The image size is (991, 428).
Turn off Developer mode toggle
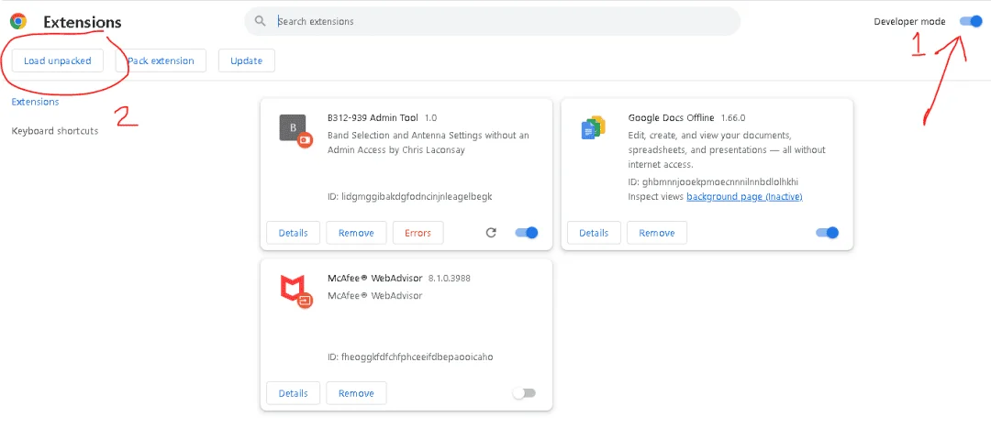[970, 21]
